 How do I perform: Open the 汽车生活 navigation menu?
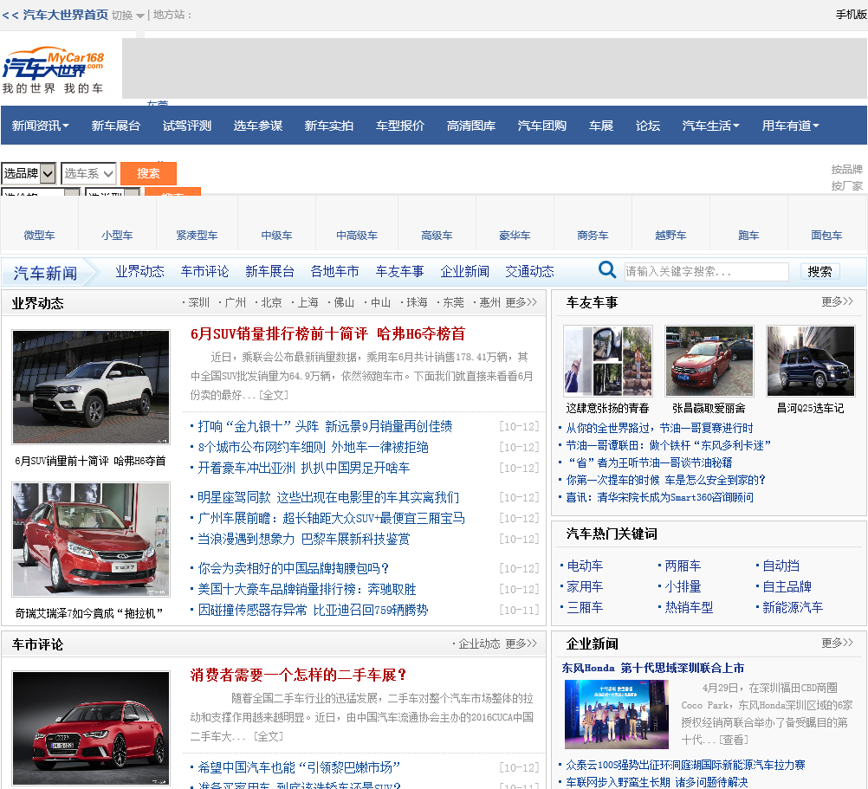[710, 126]
